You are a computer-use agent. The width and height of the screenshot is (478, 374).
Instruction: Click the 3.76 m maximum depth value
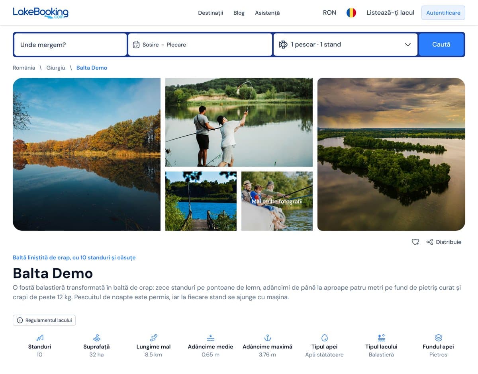268,355
